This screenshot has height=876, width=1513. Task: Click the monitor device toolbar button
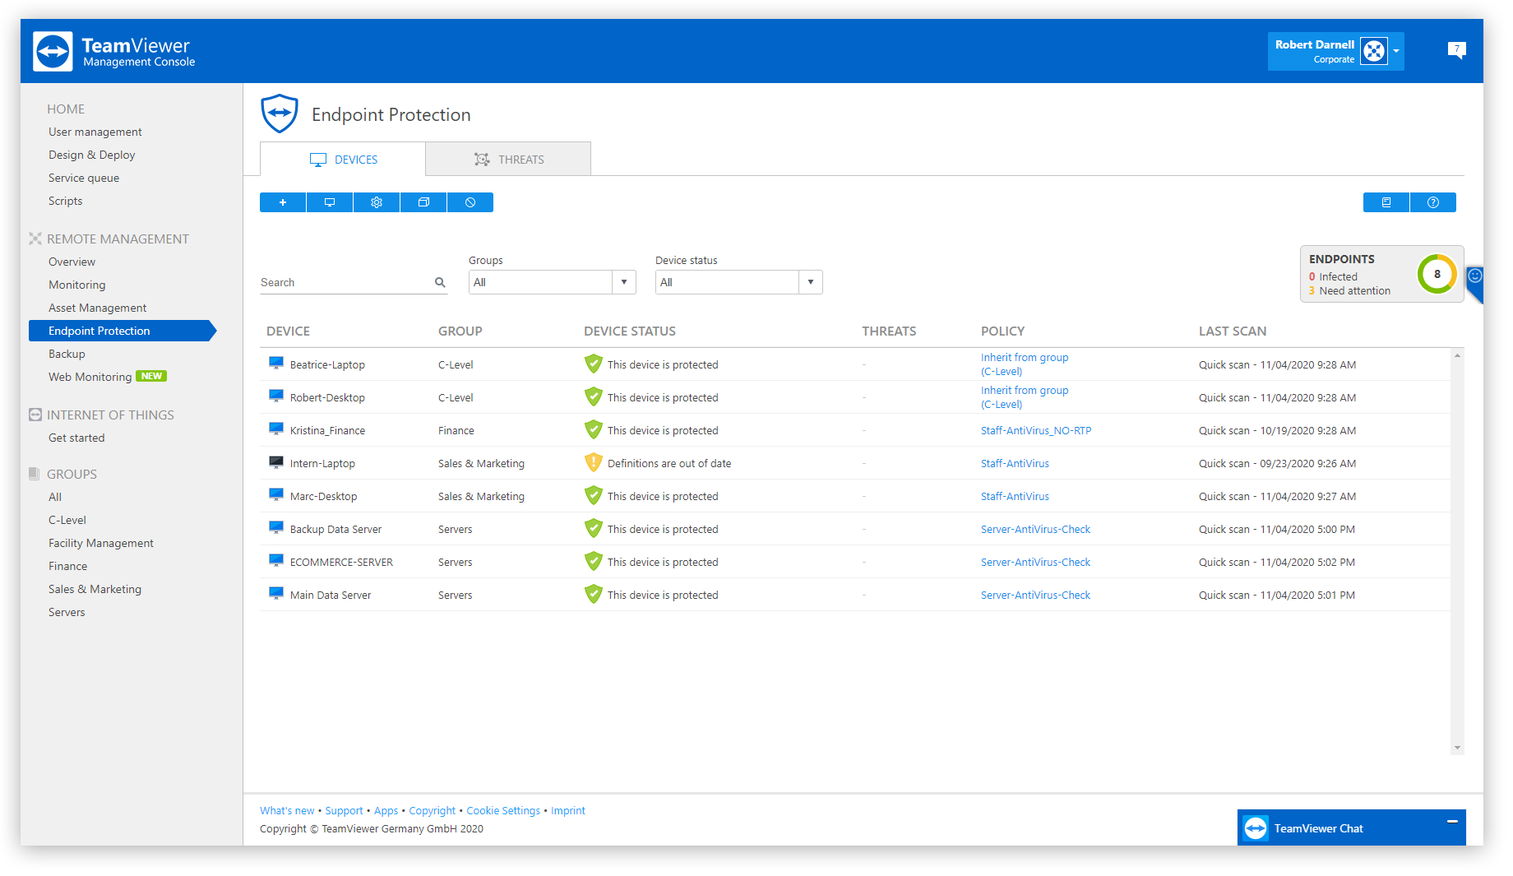point(330,202)
